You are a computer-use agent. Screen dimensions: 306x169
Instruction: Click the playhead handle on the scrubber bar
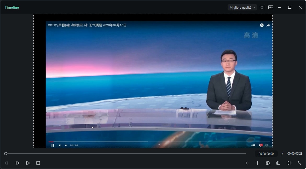click(x=6, y=154)
